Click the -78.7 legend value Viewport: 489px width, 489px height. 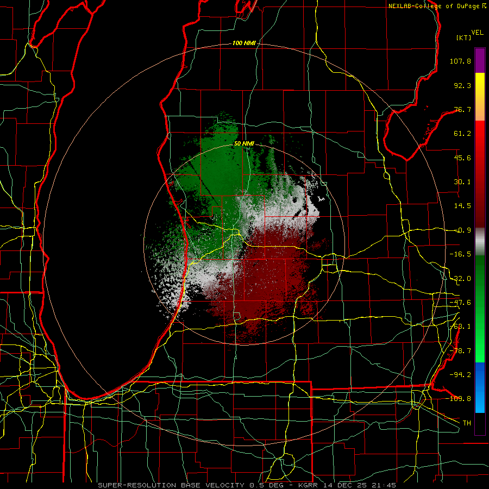click(x=460, y=351)
